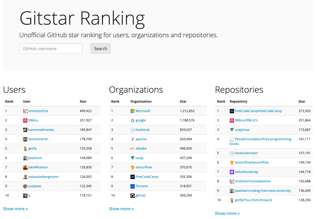Open the kamranahmedse user link
316x219 pixels.
coord(41,130)
